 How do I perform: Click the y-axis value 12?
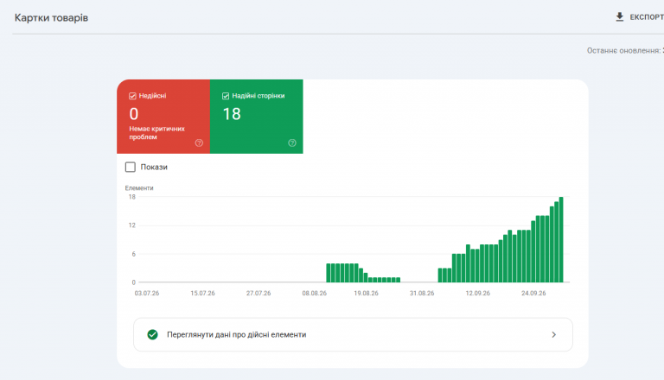click(x=132, y=225)
